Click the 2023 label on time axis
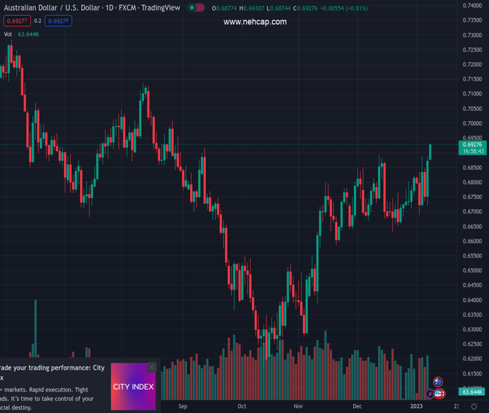Image resolution: width=489 pixels, height=413 pixels. coord(416,407)
